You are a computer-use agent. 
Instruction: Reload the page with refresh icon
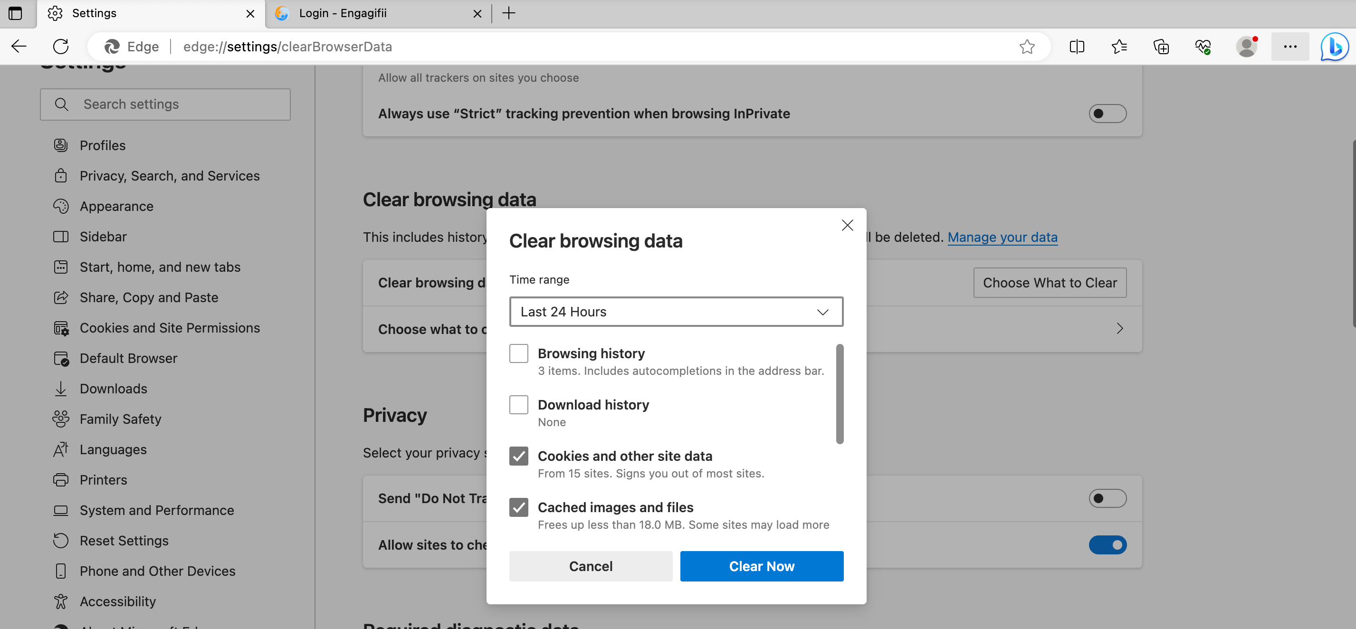61,46
